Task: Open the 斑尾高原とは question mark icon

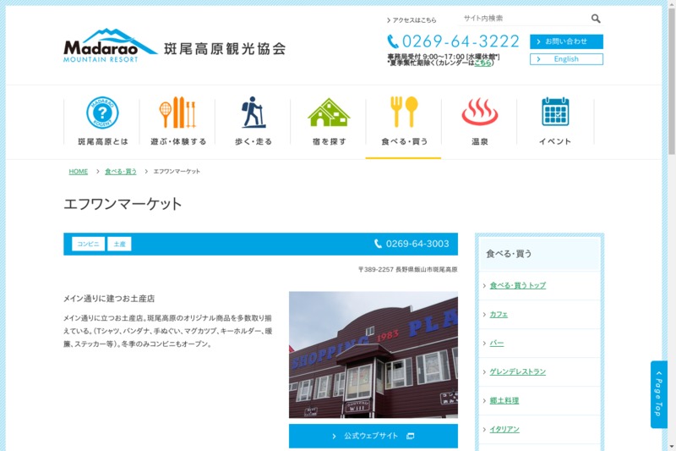Action: tap(102, 113)
